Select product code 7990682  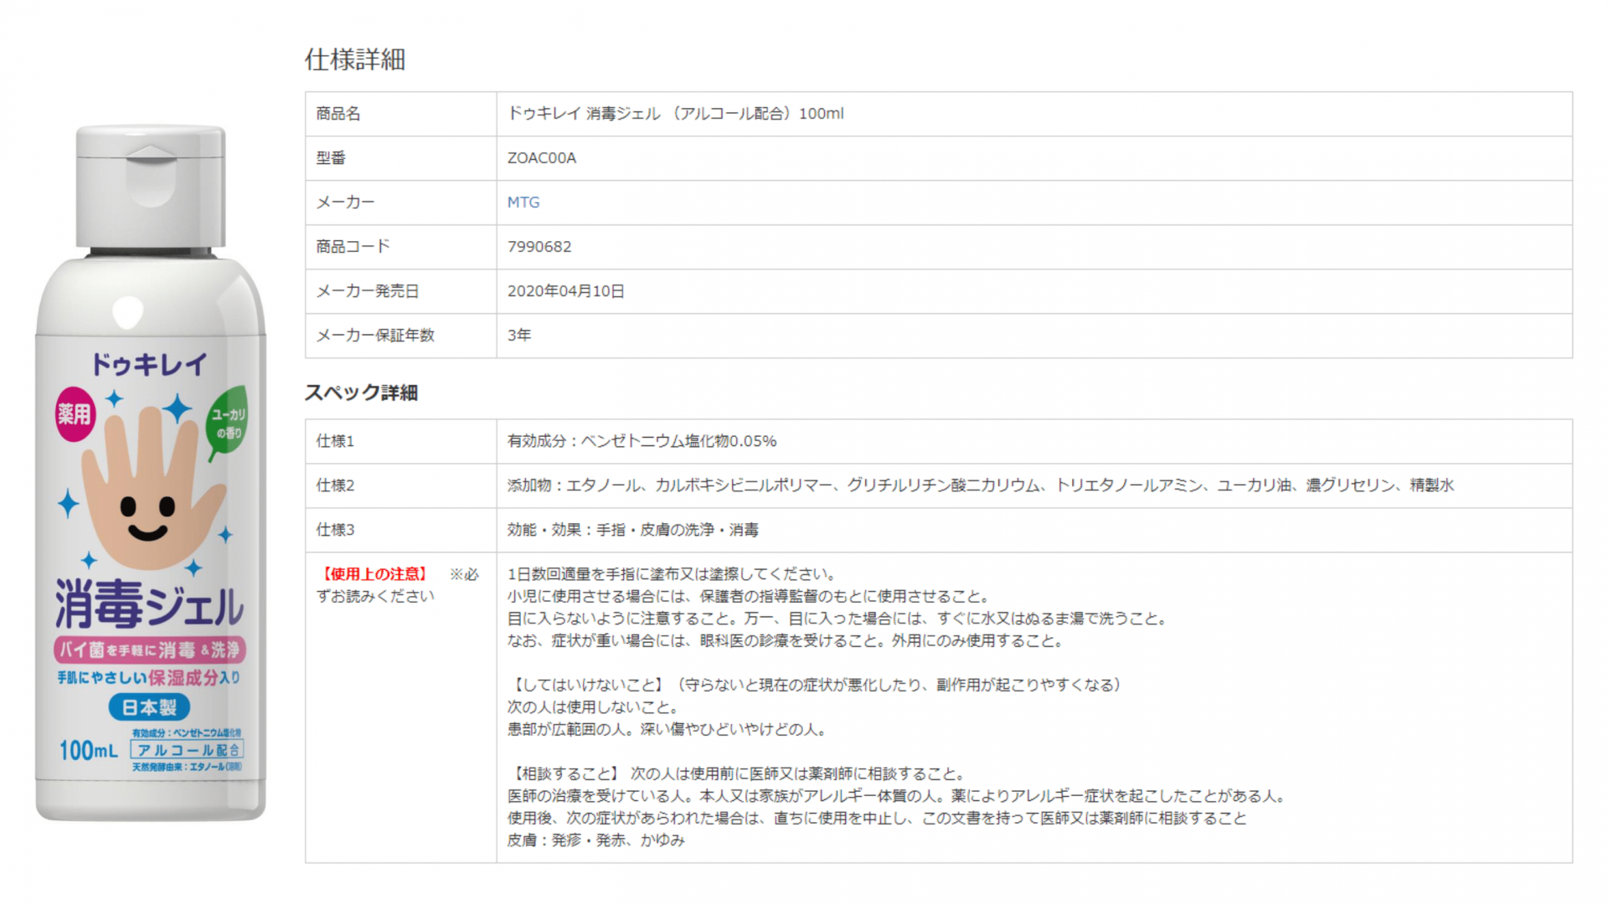(539, 247)
